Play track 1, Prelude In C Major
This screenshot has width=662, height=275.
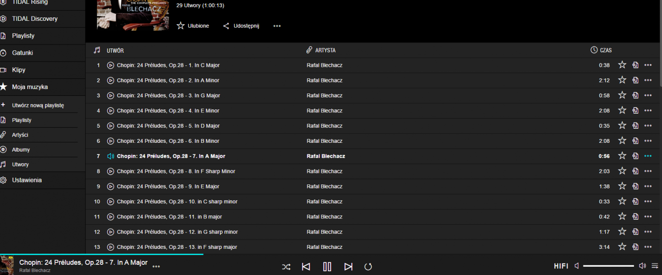click(110, 65)
